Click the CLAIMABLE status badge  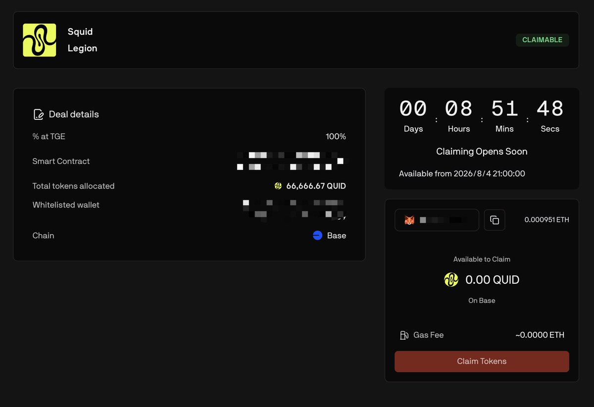point(543,40)
